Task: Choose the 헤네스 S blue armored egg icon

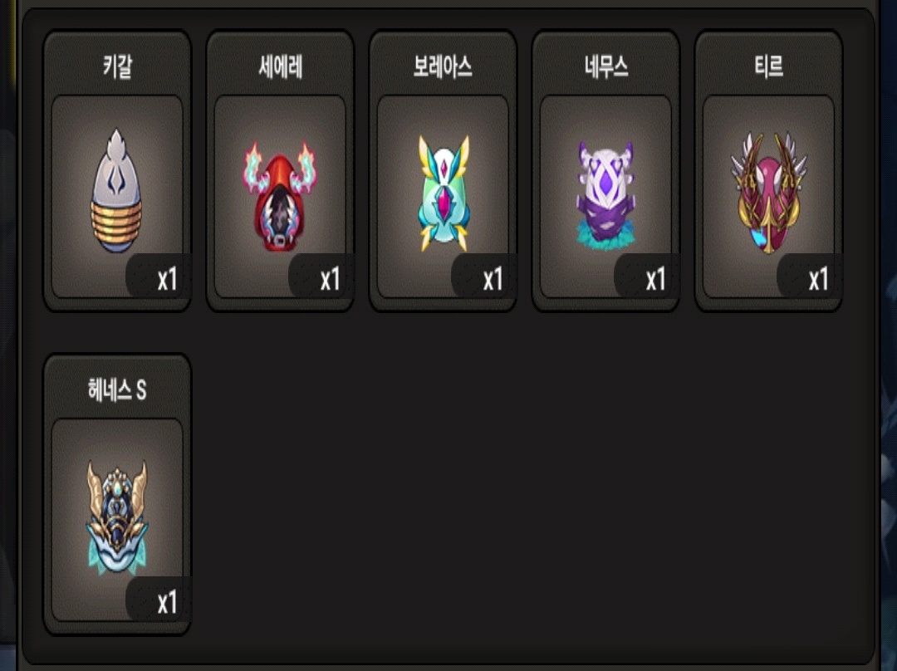Action: click(117, 517)
